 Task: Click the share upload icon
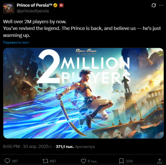point(160,161)
